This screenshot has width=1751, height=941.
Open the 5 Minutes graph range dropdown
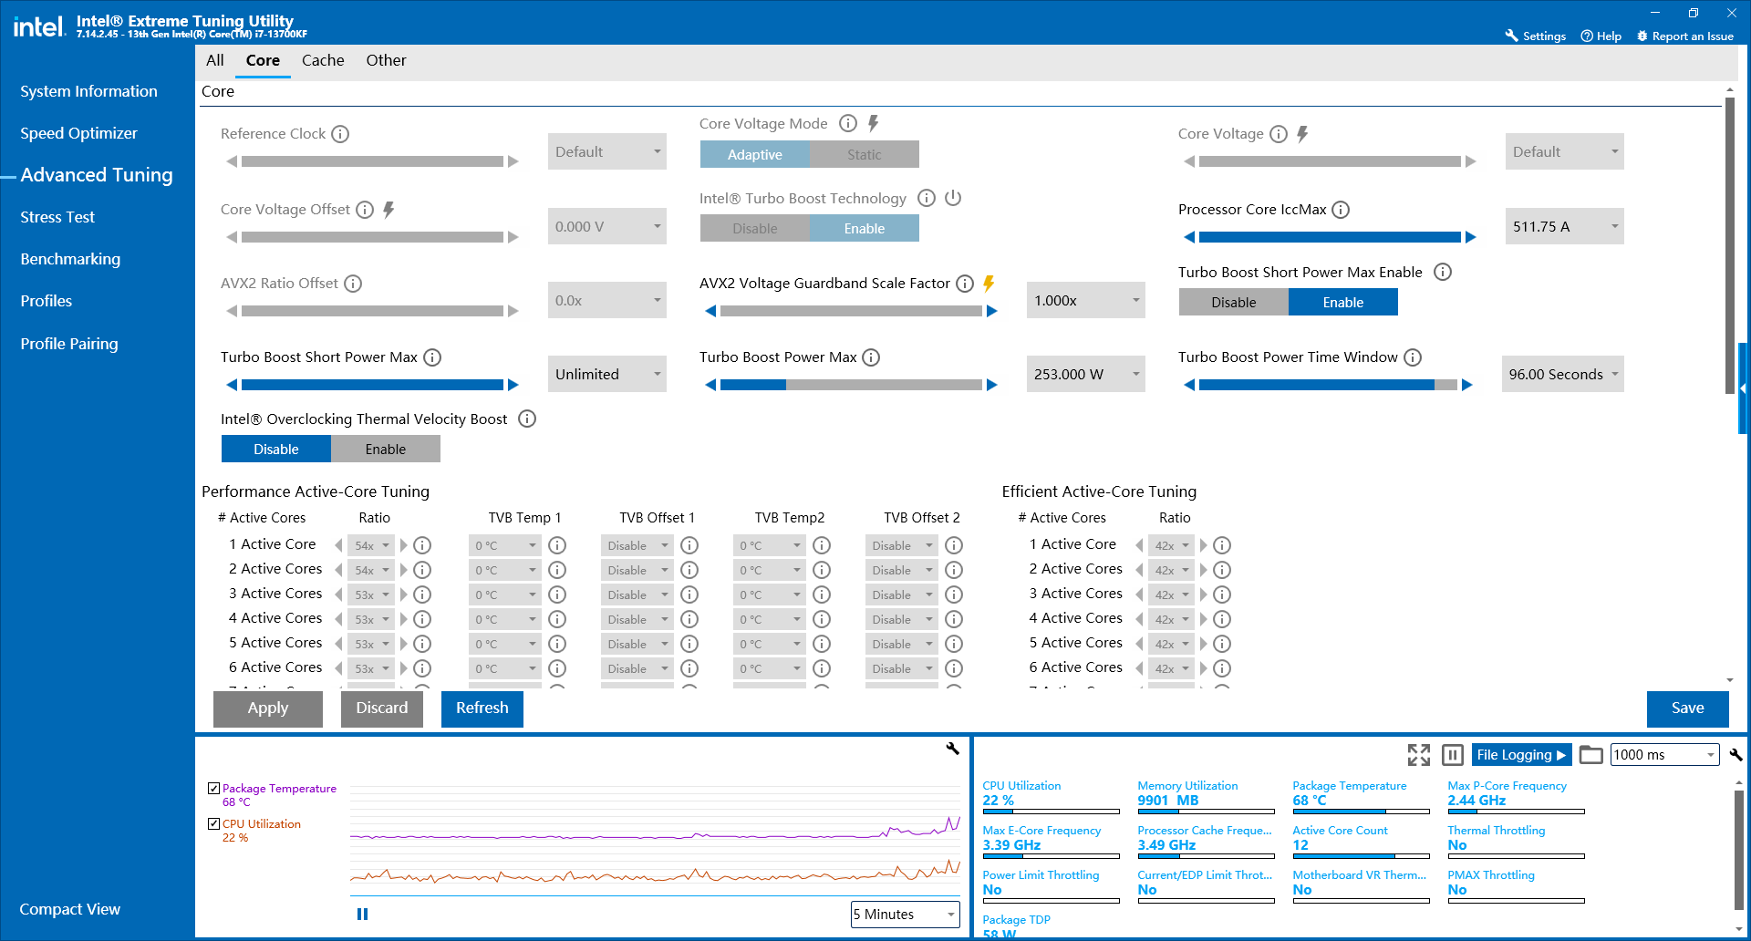pyautogui.click(x=905, y=914)
